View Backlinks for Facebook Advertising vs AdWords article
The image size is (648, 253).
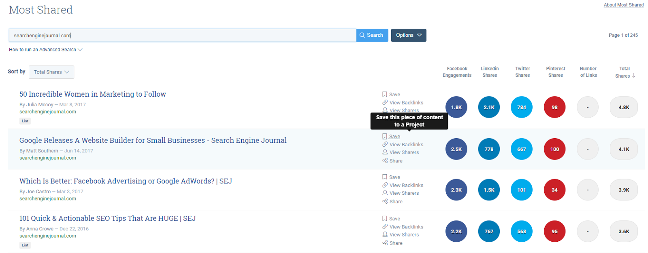point(403,185)
